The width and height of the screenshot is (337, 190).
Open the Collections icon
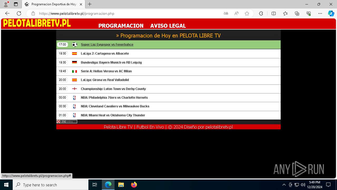(x=297, y=13)
